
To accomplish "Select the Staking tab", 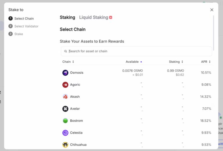I will (67, 17).
